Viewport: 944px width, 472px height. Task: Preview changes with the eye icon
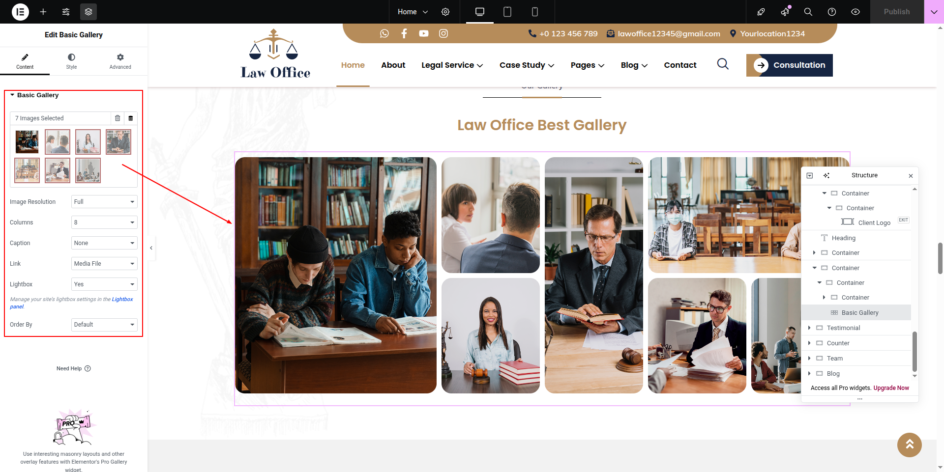[855, 12]
